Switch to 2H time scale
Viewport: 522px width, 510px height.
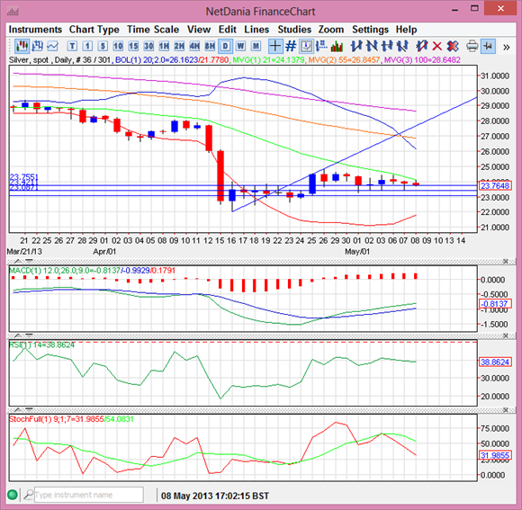click(x=179, y=46)
